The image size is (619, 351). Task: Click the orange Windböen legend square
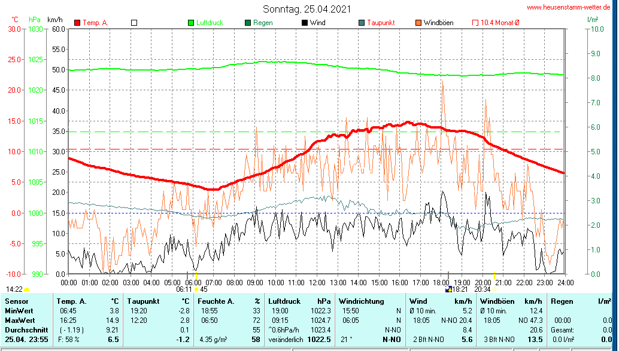coord(418,23)
